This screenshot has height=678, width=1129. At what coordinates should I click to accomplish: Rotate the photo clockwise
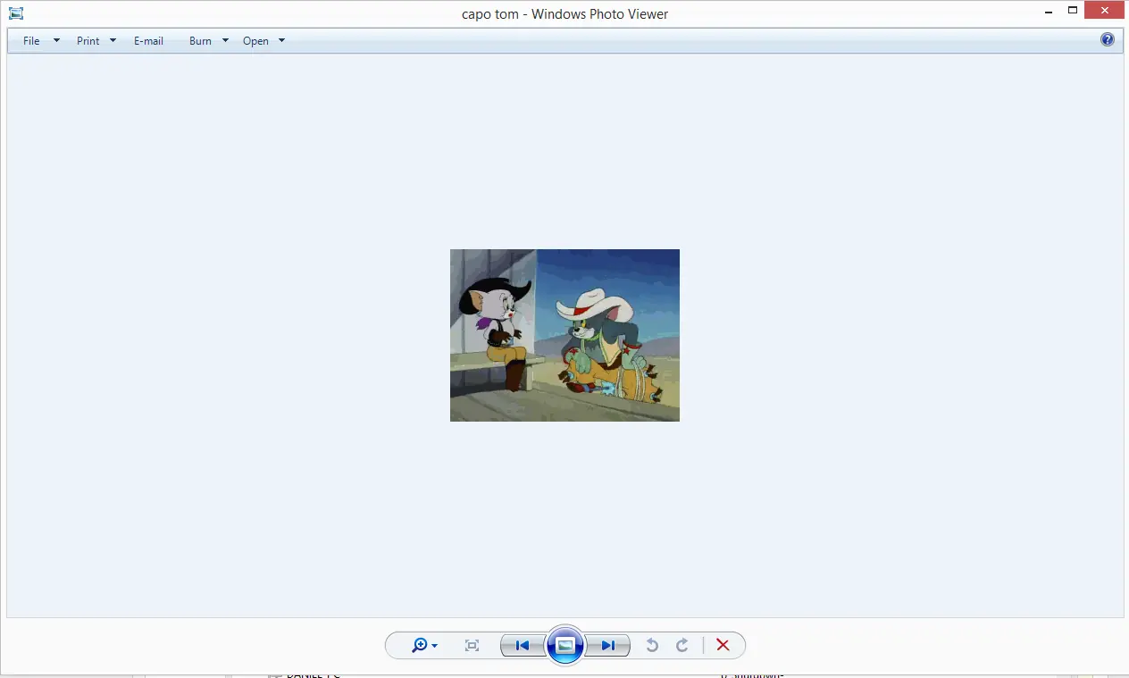coord(682,645)
